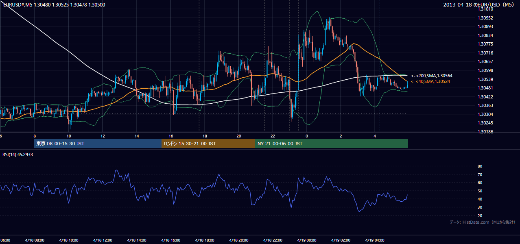Click hour label 16 under the price chart

click(x=170, y=136)
